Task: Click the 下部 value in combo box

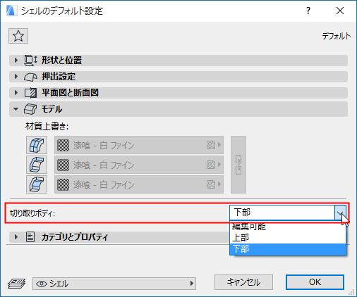Action: [x=282, y=213]
